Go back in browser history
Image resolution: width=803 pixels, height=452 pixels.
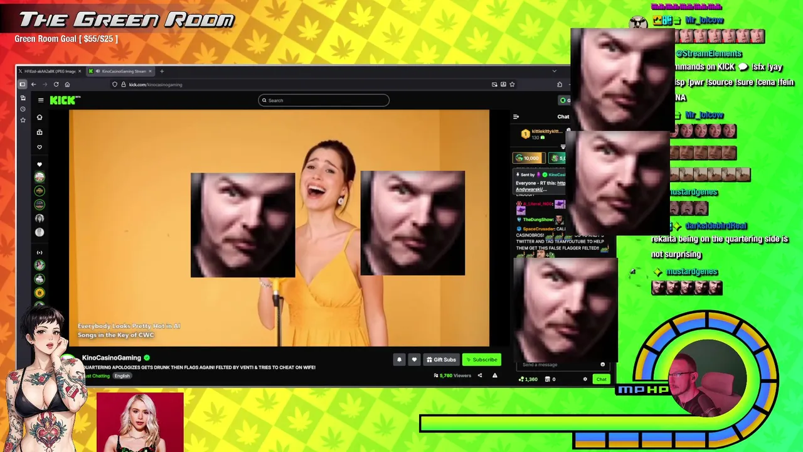coord(33,84)
